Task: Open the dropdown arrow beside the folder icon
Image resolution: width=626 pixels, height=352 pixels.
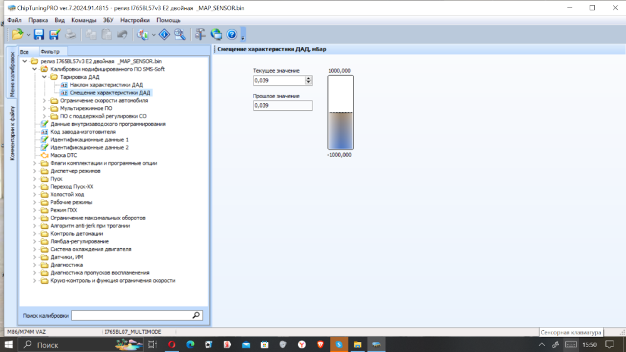Action: (28, 35)
